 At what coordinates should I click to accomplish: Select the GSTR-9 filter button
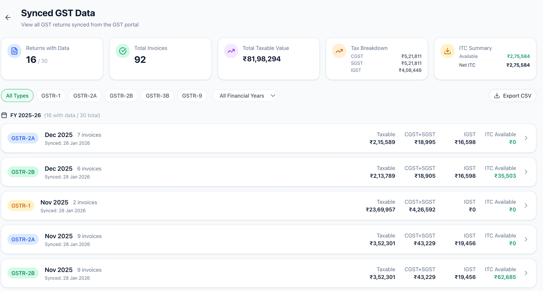[x=192, y=96]
